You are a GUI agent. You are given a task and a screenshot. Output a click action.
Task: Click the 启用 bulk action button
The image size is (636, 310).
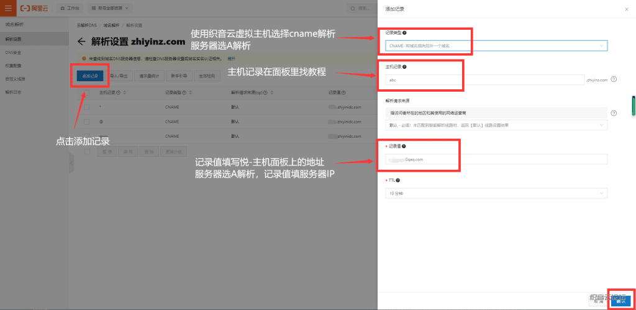pyautogui.click(x=128, y=151)
